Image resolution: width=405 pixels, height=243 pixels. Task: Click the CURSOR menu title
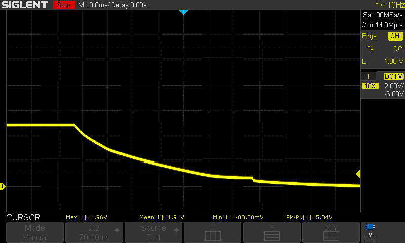click(23, 217)
